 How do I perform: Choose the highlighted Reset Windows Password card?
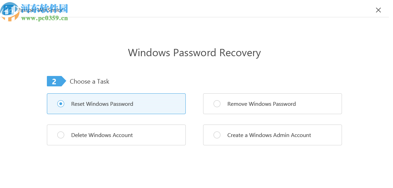[x=156, y=104]
